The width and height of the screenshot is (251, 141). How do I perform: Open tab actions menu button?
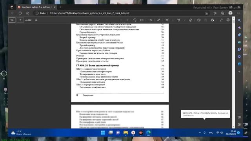pyautogui.click(x=12, y=7)
